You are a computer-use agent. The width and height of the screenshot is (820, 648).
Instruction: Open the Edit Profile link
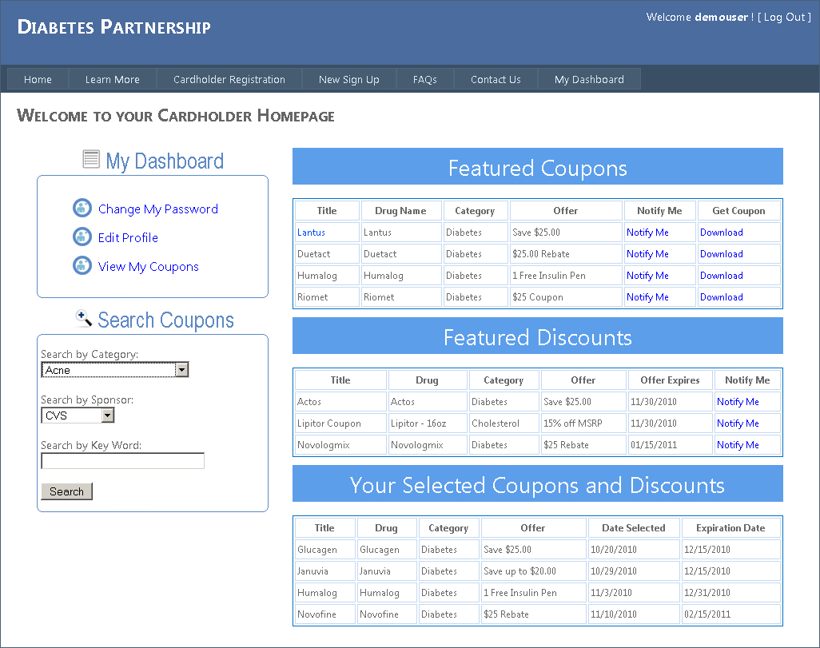point(128,238)
